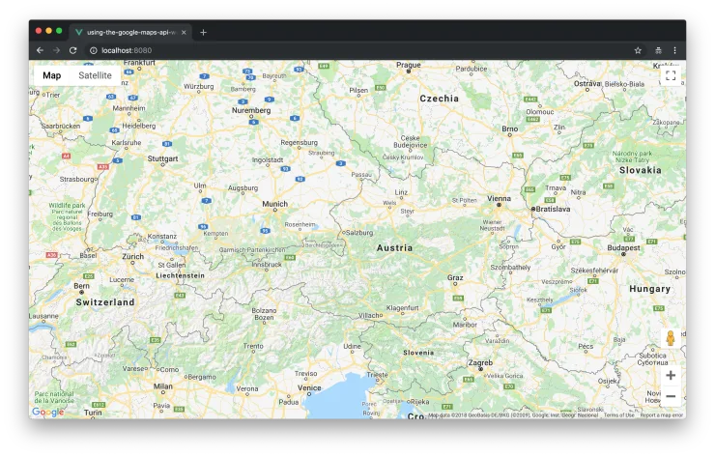The height and width of the screenshot is (457, 715).
Task: Select the Map view type
Action: click(52, 75)
